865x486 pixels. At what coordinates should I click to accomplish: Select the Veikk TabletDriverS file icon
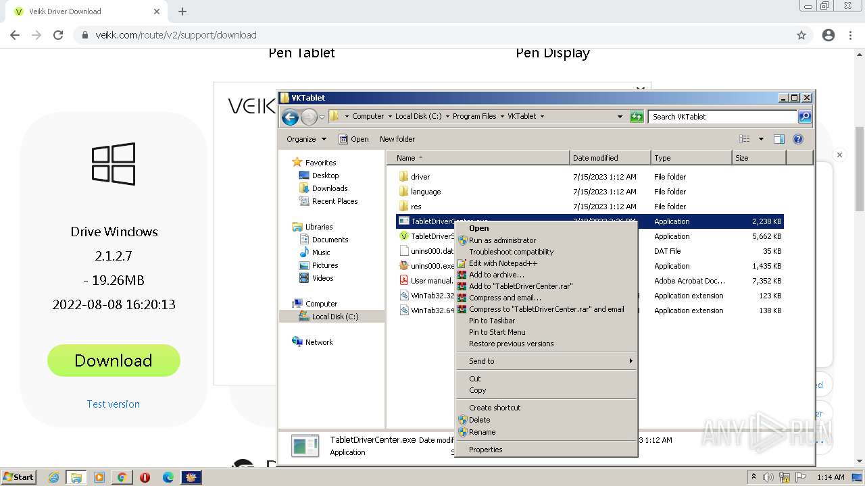pos(403,236)
